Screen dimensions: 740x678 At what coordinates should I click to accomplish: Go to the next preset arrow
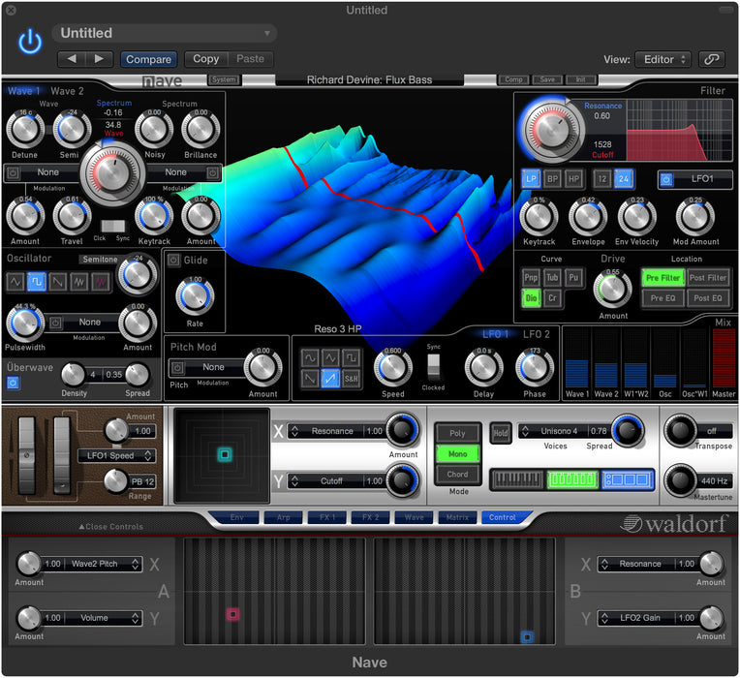pos(100,59)
